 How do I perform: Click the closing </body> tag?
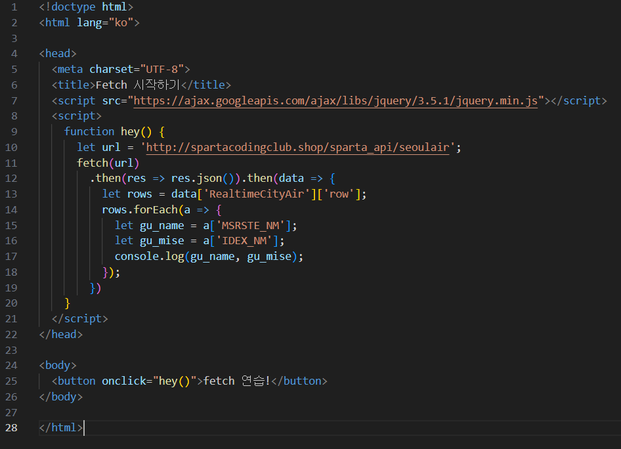[61, 396]
